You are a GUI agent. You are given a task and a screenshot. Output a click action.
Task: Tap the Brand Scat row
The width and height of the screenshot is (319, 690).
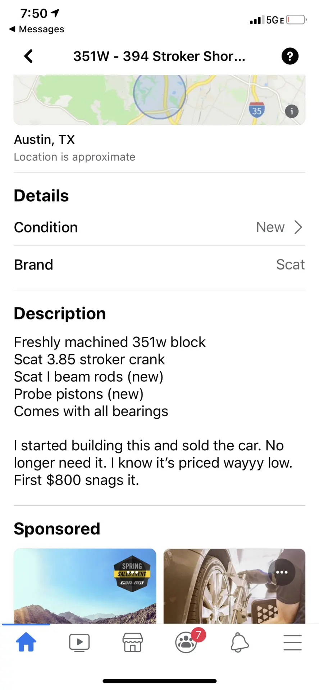pos(159,265)
